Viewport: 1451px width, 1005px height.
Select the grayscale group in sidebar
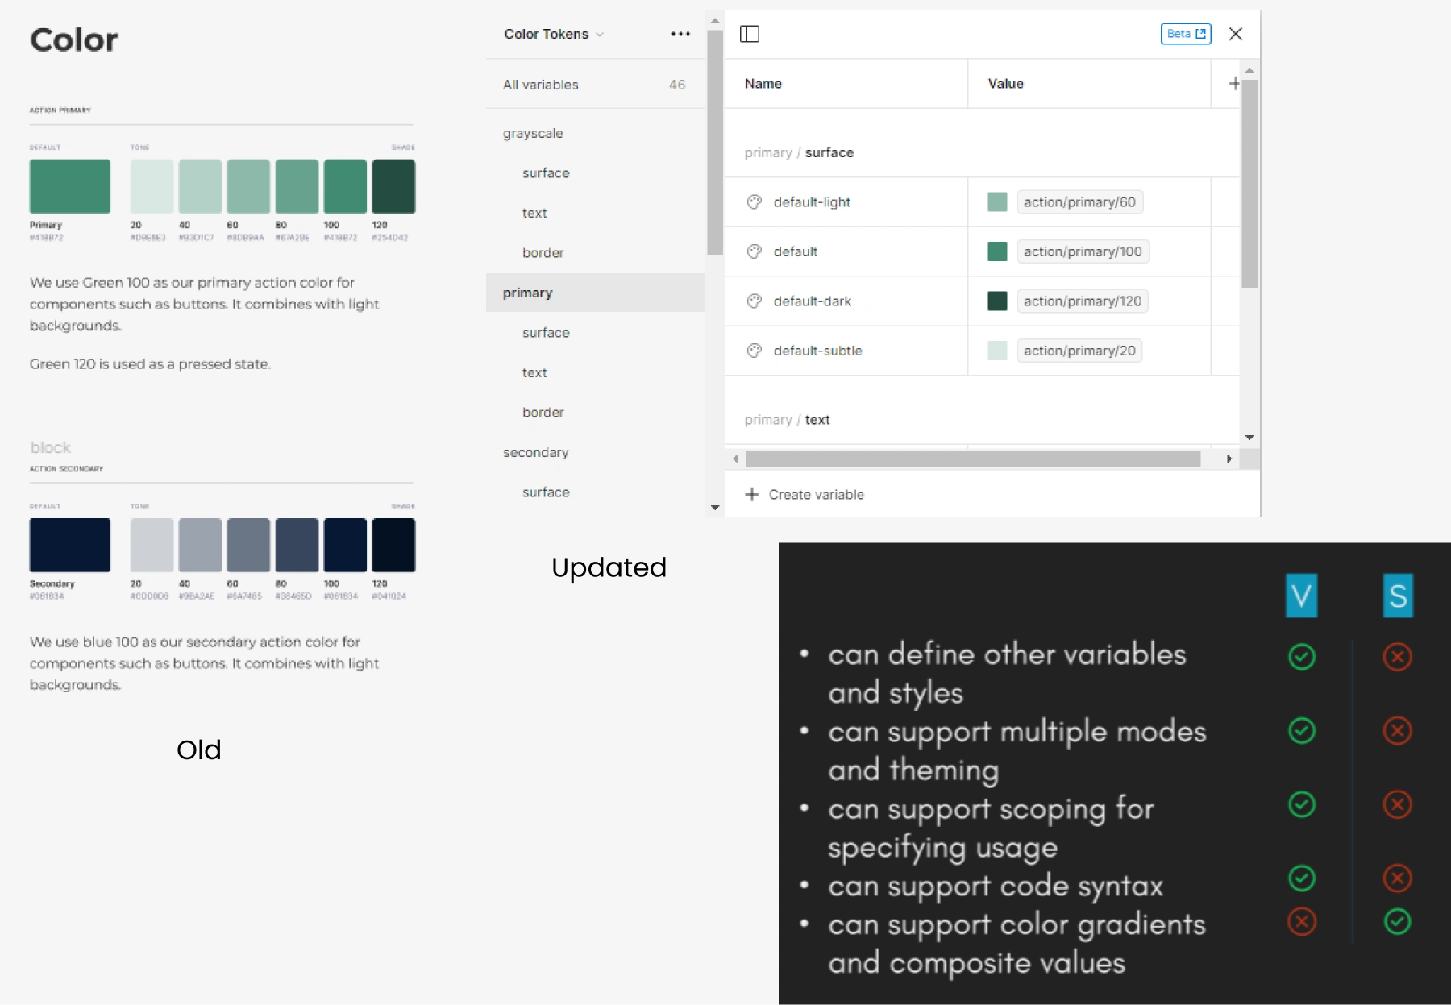pos(533,133)
